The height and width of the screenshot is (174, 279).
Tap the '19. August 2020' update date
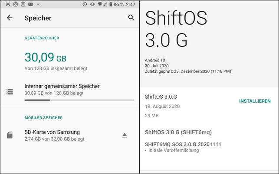click(x=162, y=106)
